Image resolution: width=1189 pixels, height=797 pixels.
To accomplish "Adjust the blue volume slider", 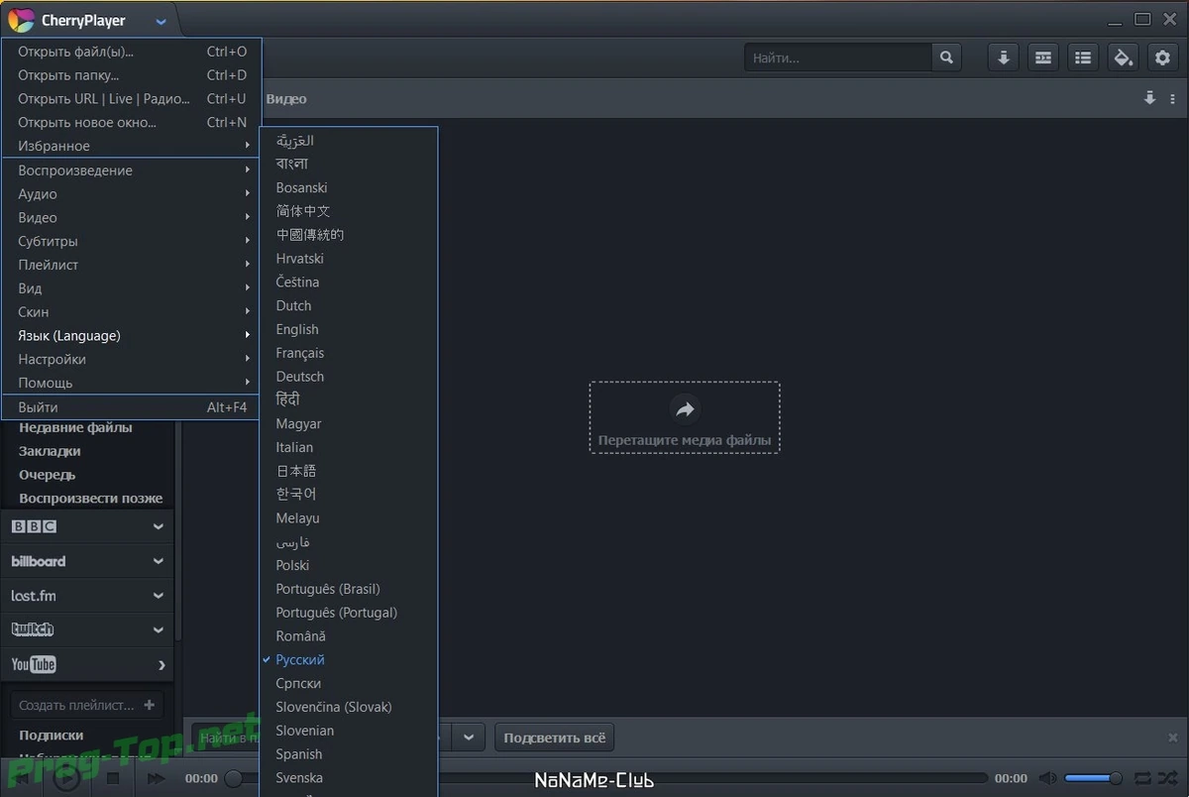I will coord(1093,778).
